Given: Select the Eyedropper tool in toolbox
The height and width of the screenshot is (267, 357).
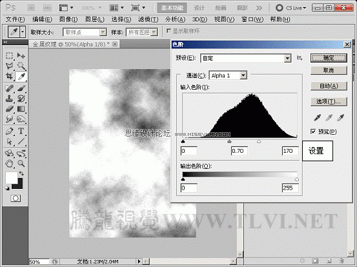Looking at the screenshot, I should pyautogui.click(x=21, y=77).
